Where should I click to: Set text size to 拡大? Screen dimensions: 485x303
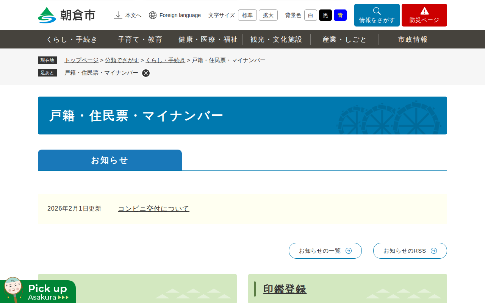[x=268, y=15]
